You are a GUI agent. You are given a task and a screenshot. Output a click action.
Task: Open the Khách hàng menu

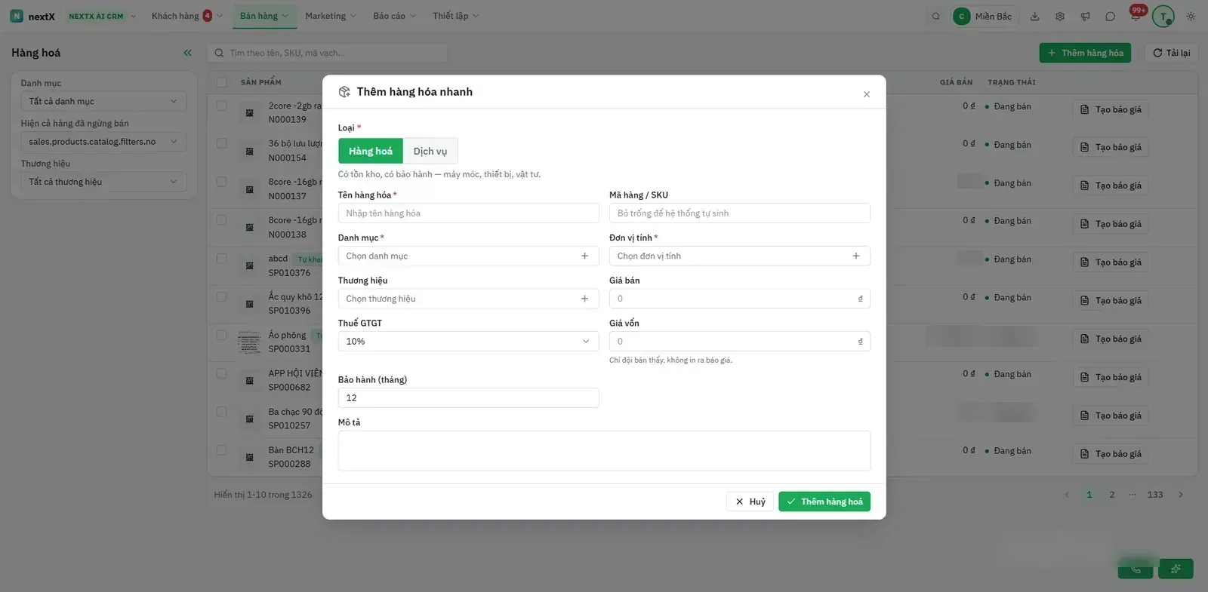click(x=186, y=16)
